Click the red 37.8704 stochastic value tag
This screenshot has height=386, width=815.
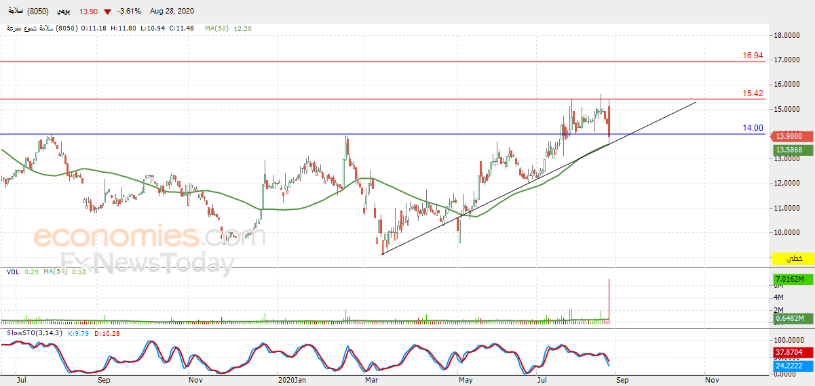(793, 353)
